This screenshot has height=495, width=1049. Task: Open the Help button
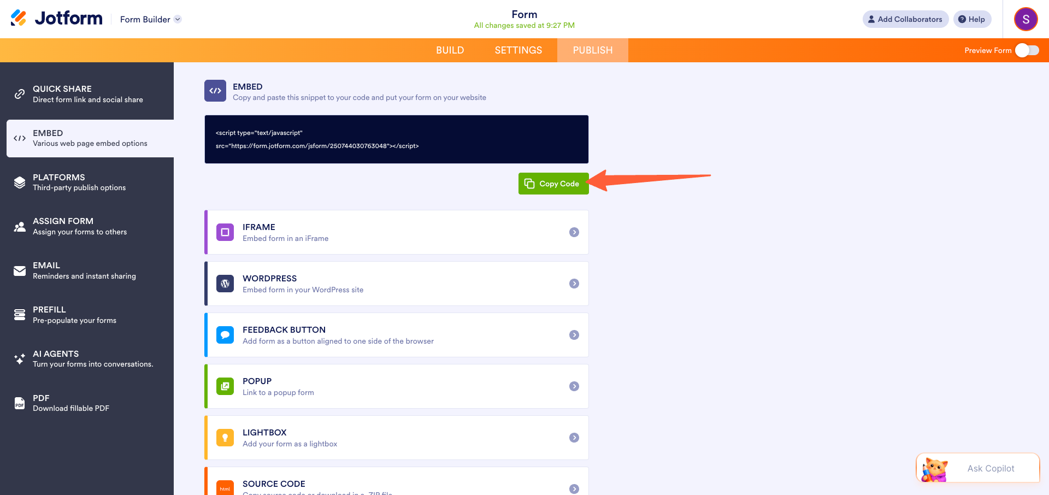[x=972, y=19]
